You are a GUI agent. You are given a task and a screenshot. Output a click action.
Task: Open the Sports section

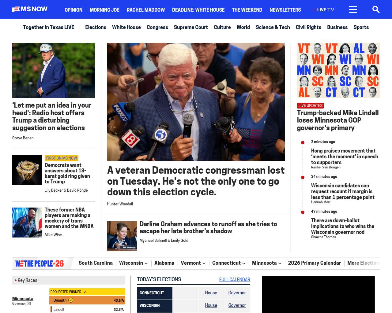click(x=361, y=27)
